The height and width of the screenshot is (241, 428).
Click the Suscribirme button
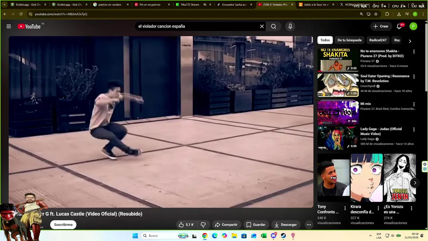[63, 225]
